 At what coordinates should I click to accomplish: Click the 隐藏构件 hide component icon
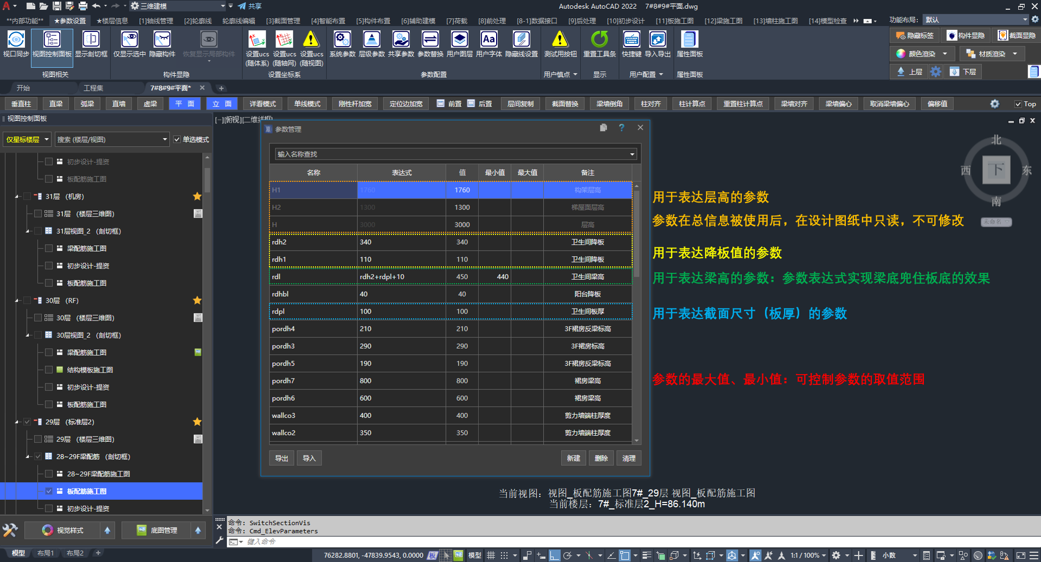(162, 43)
